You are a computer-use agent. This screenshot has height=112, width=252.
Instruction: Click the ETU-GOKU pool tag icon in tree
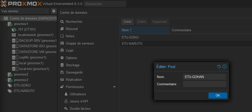click(x=10, y=85)
